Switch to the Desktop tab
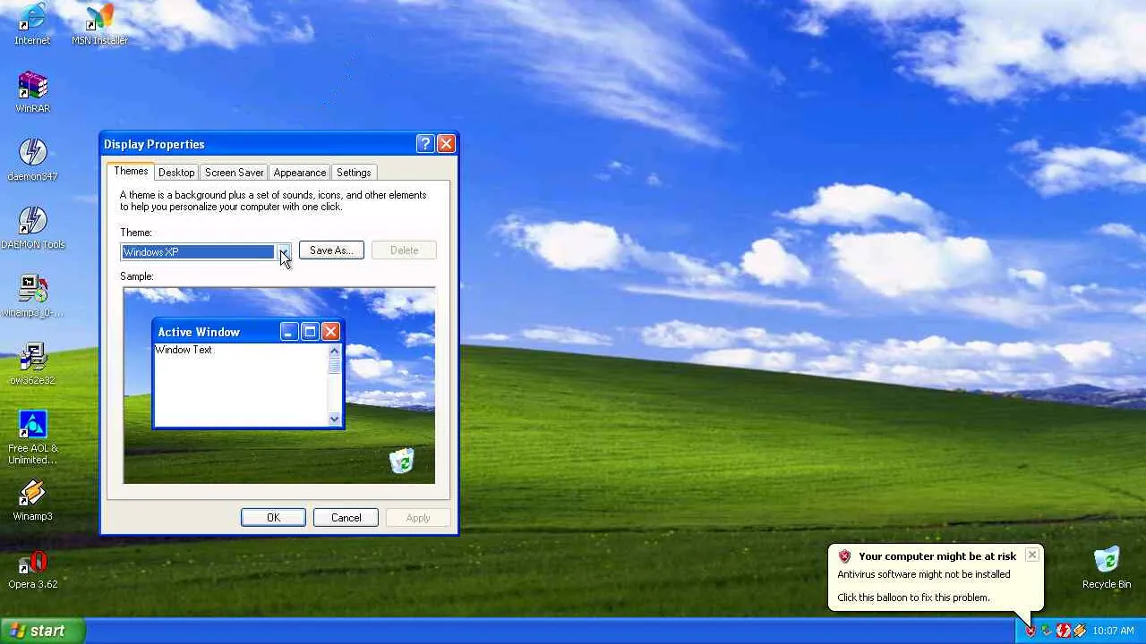This screenshot has width=1146, height=644. (x=176, y=173)
